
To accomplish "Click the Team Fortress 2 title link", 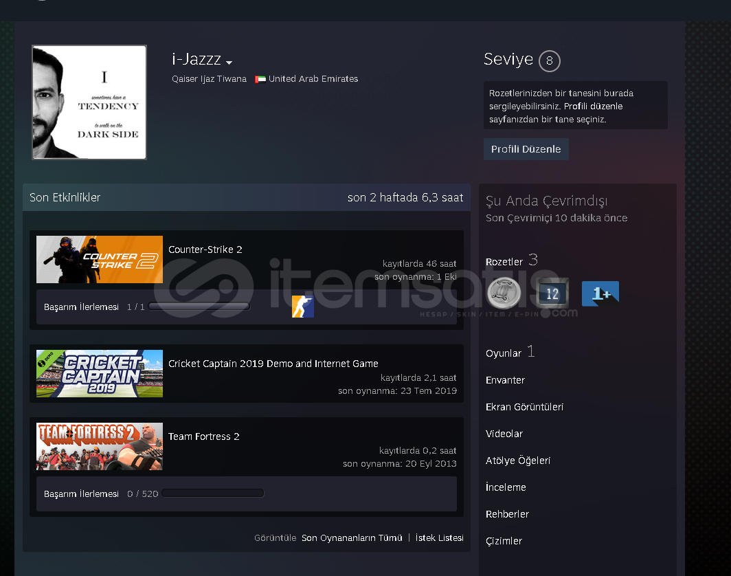I will coord(204,436).
